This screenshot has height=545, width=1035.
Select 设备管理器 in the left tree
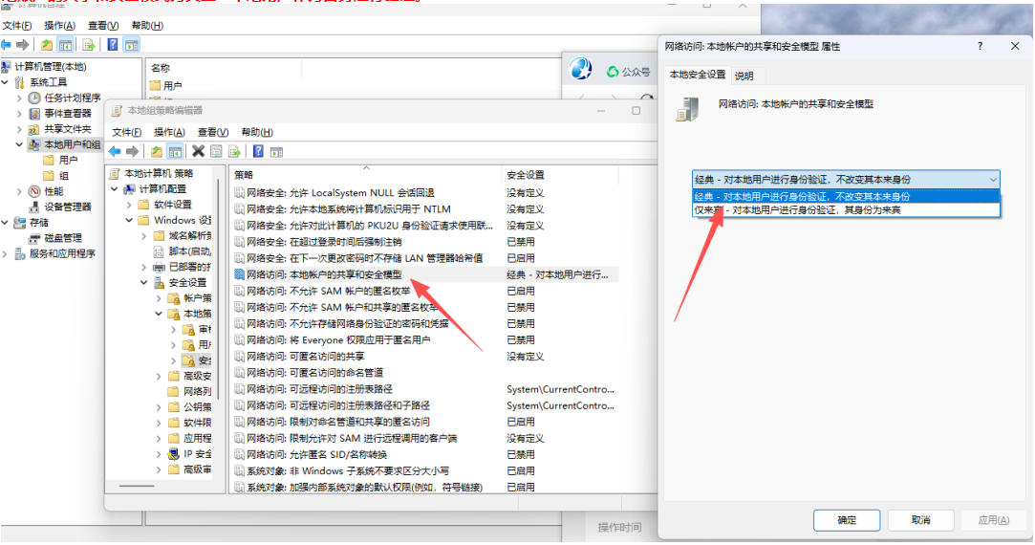tap(67, 207)
